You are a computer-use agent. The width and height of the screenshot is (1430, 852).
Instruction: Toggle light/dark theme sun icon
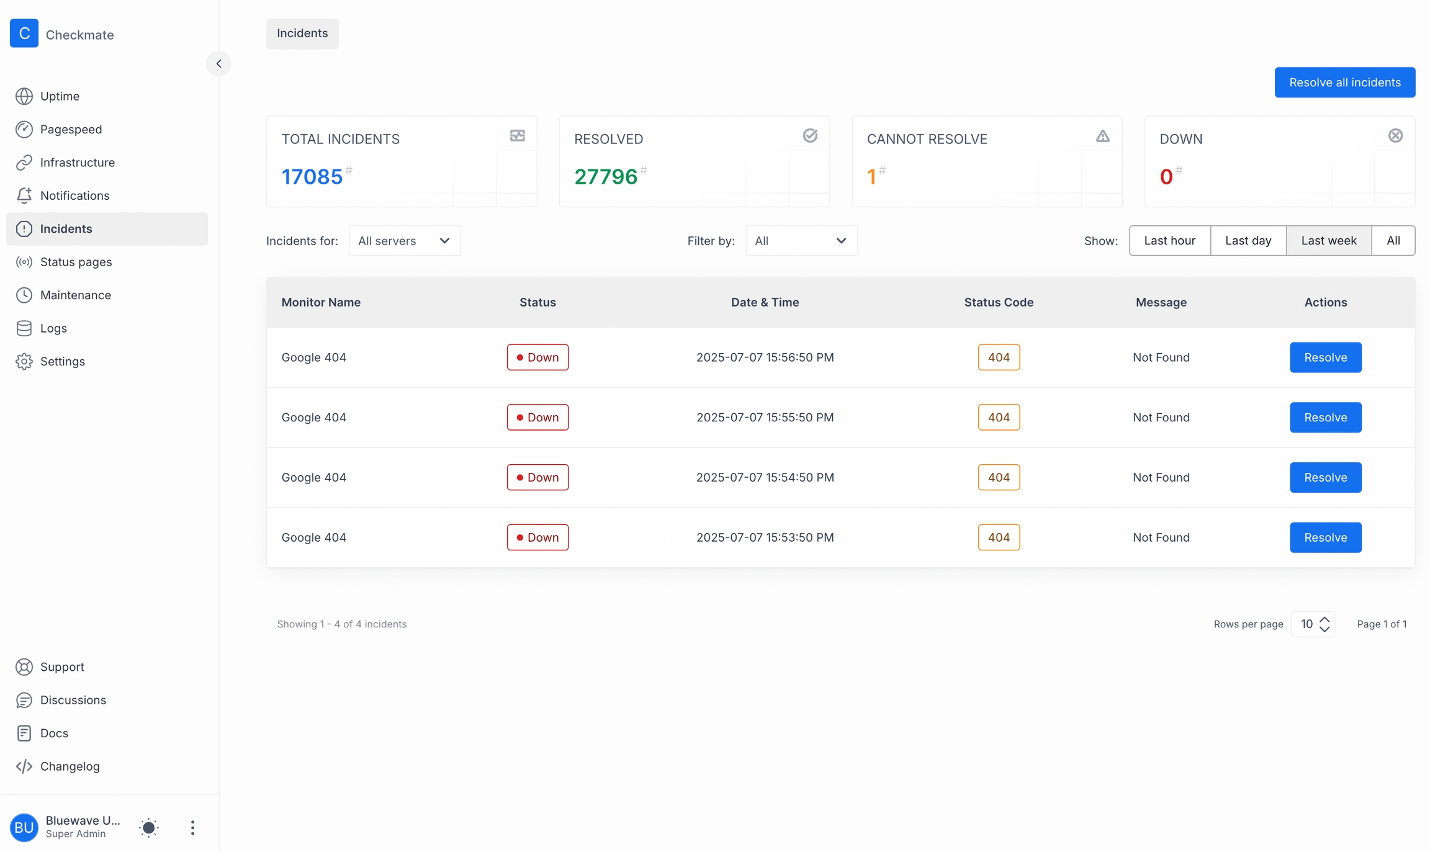149,827
